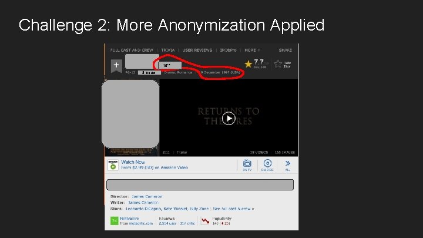Open the 155 IMAGES link

pos(285,152)
